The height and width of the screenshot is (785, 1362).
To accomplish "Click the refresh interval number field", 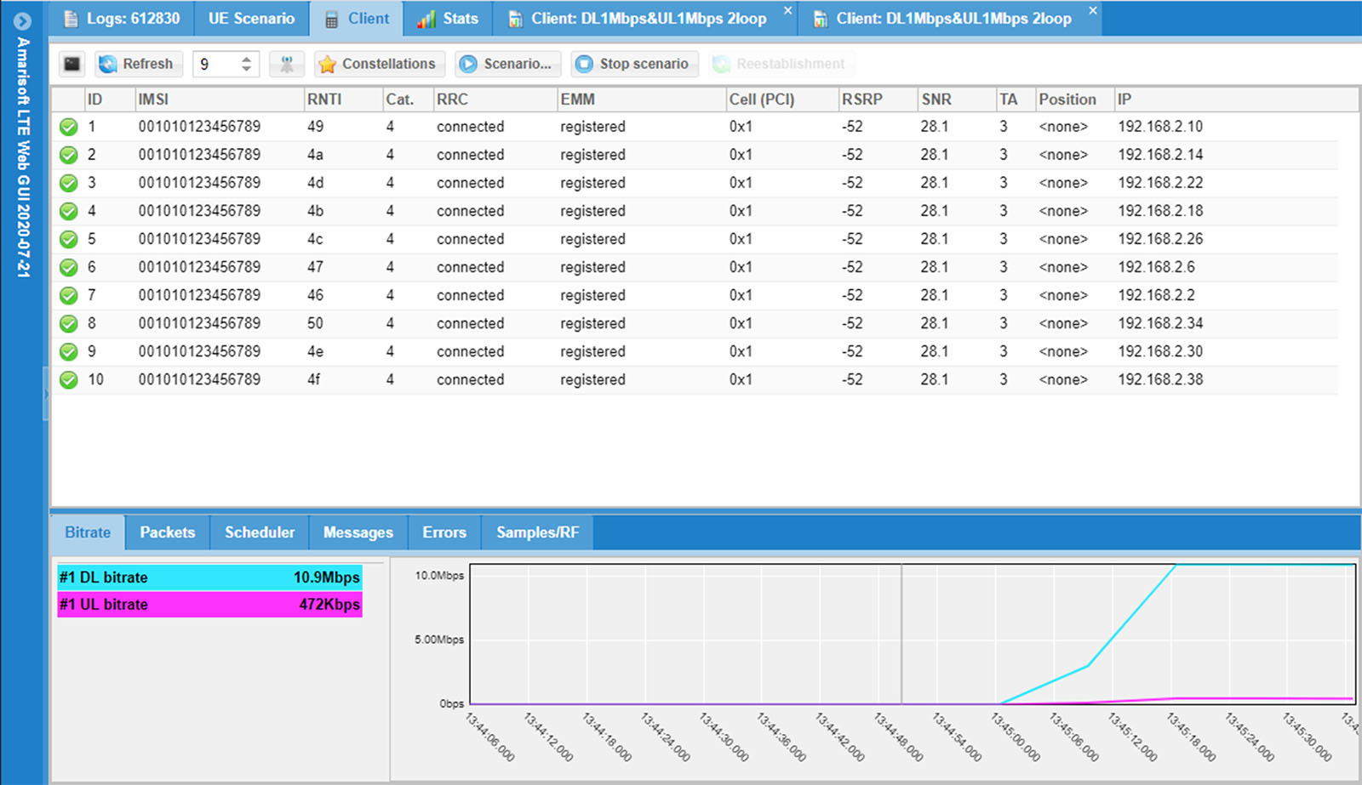I will [216, 64].
